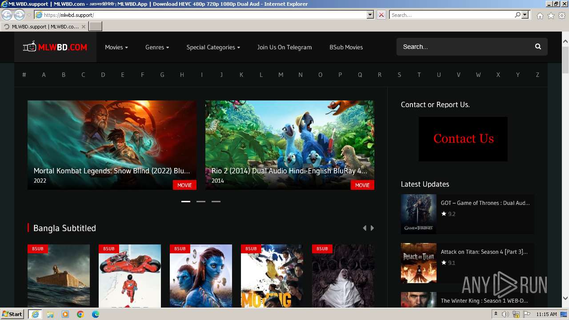Select second carousel indicator dot
Screen dimensions: 569x320
pyautogui.click(x=201, y=201)
